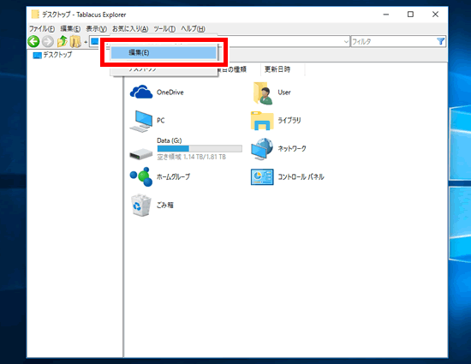Open the 表示(V) menu
471x364 pixels.
(x=97, y=29)
